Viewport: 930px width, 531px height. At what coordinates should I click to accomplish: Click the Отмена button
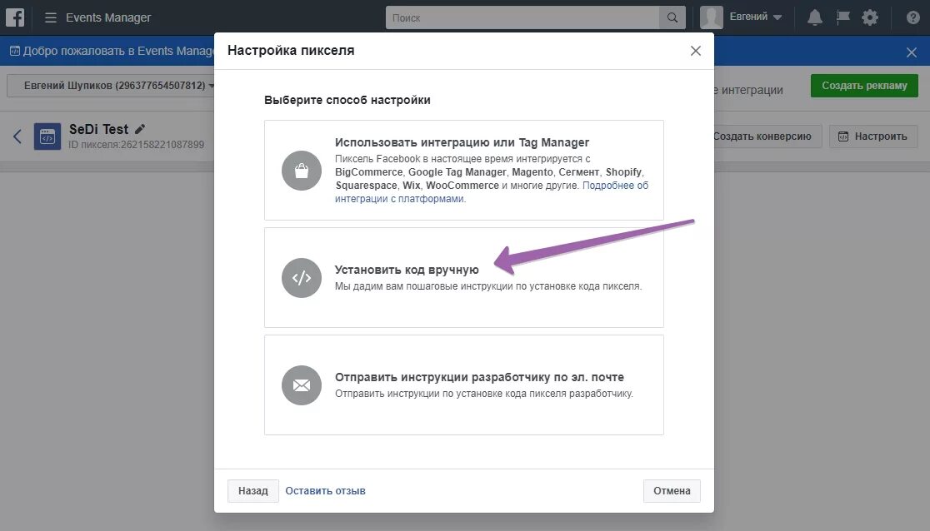(672, 491)
